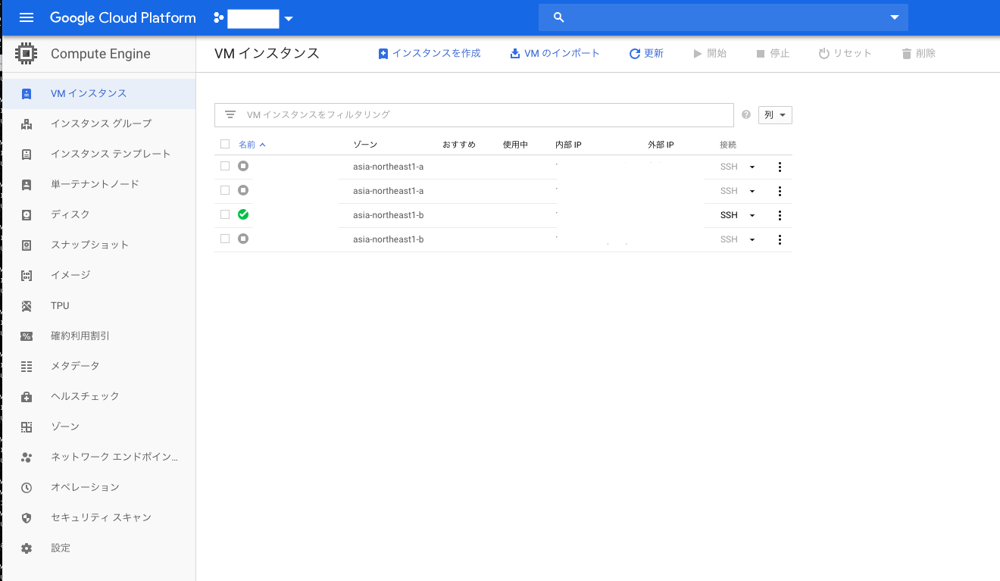Open the overflow menu on the first instance row

(x=780, y=166)
